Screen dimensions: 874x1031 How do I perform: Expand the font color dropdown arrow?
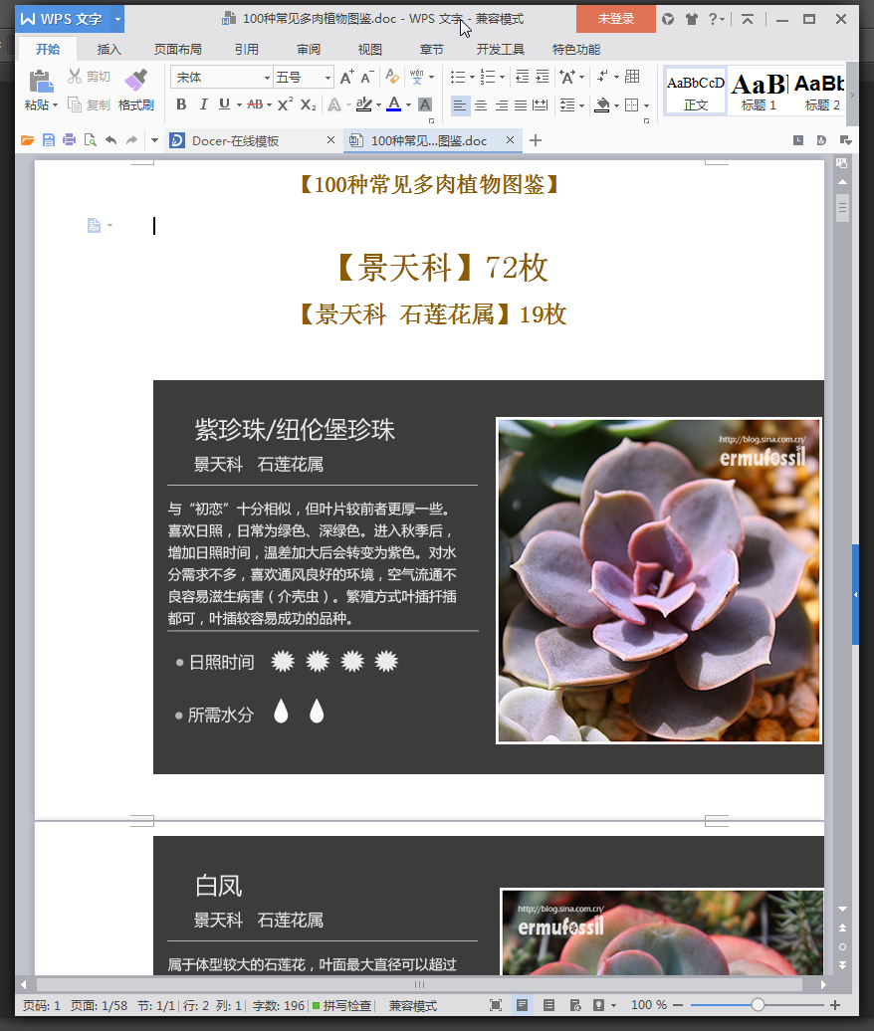(409, 104)
